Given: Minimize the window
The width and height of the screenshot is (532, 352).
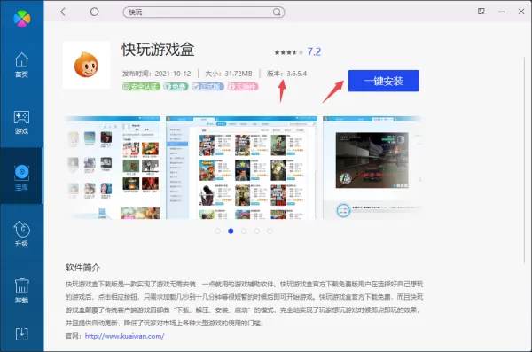Looking at the screenshot, I should (502, 12).
